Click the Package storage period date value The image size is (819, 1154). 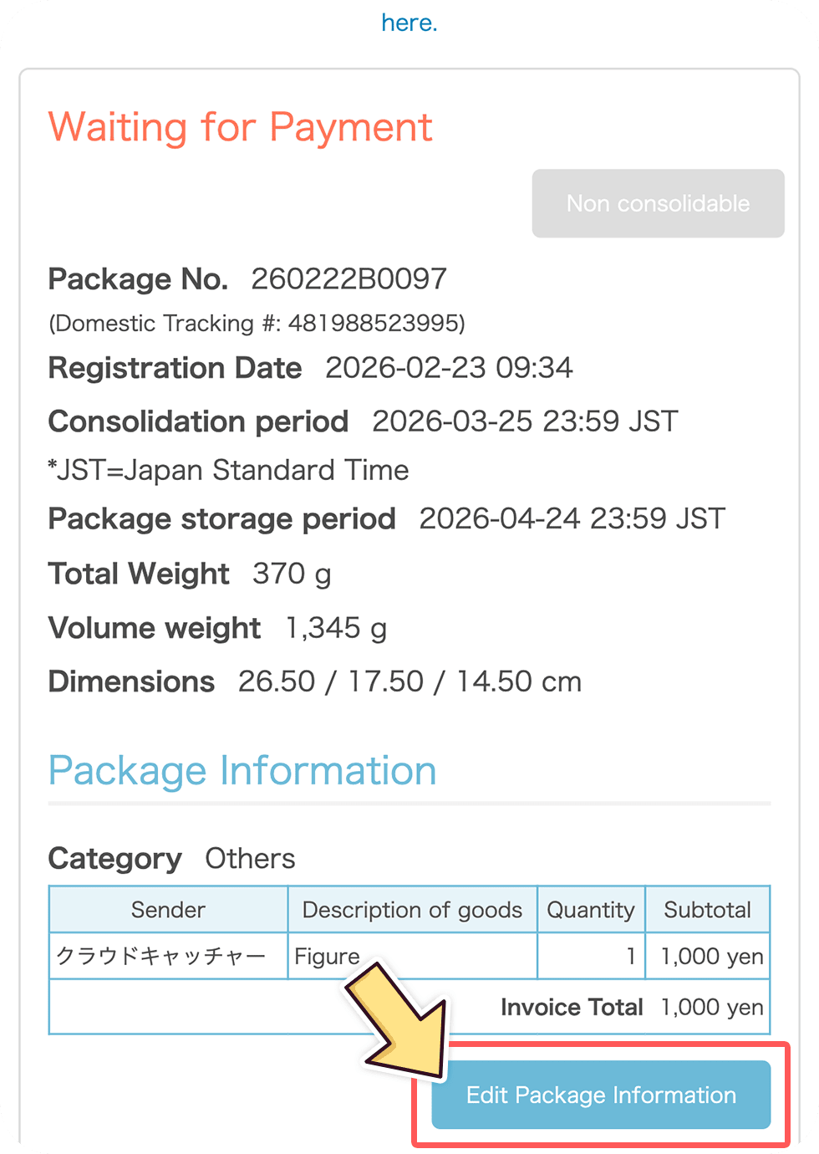tap(572, 518)
